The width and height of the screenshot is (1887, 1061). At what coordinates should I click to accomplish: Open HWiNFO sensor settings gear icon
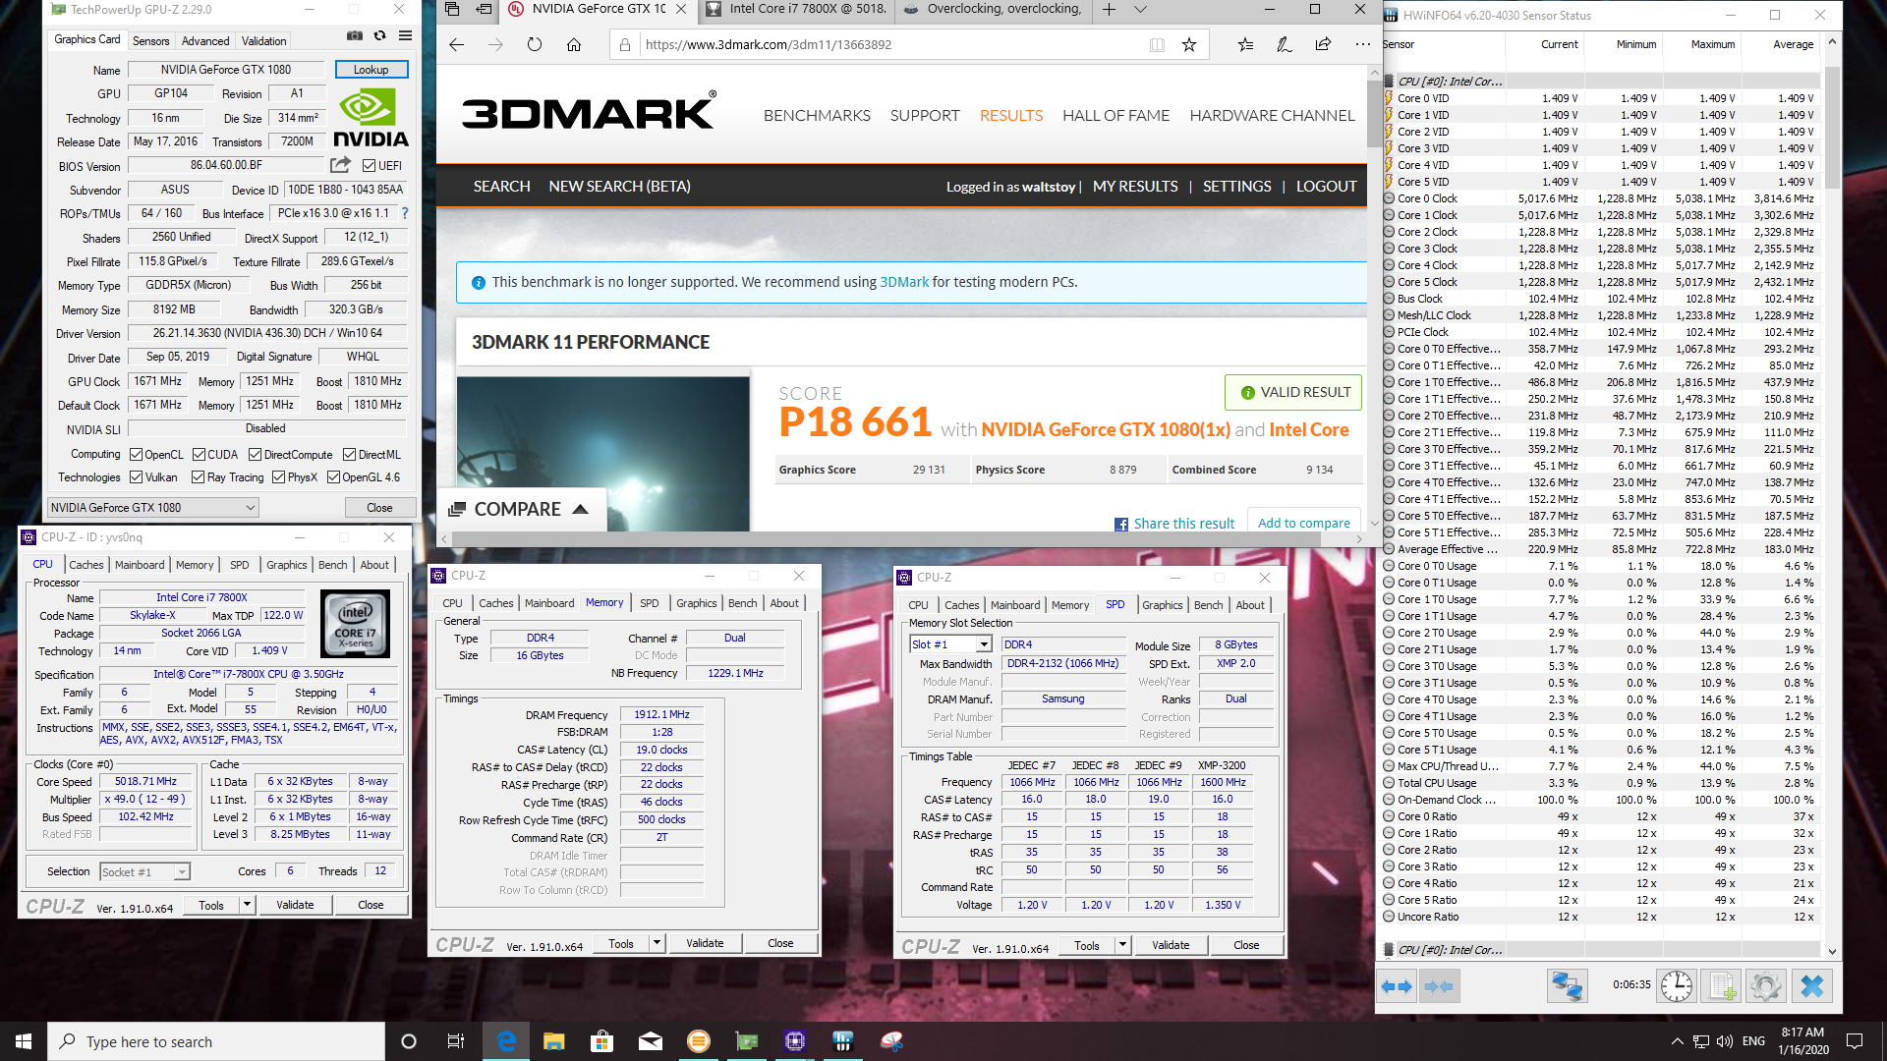(1766, 986)
